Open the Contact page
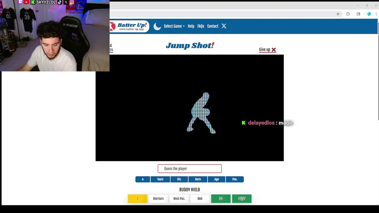 click(x=213, y=26)
